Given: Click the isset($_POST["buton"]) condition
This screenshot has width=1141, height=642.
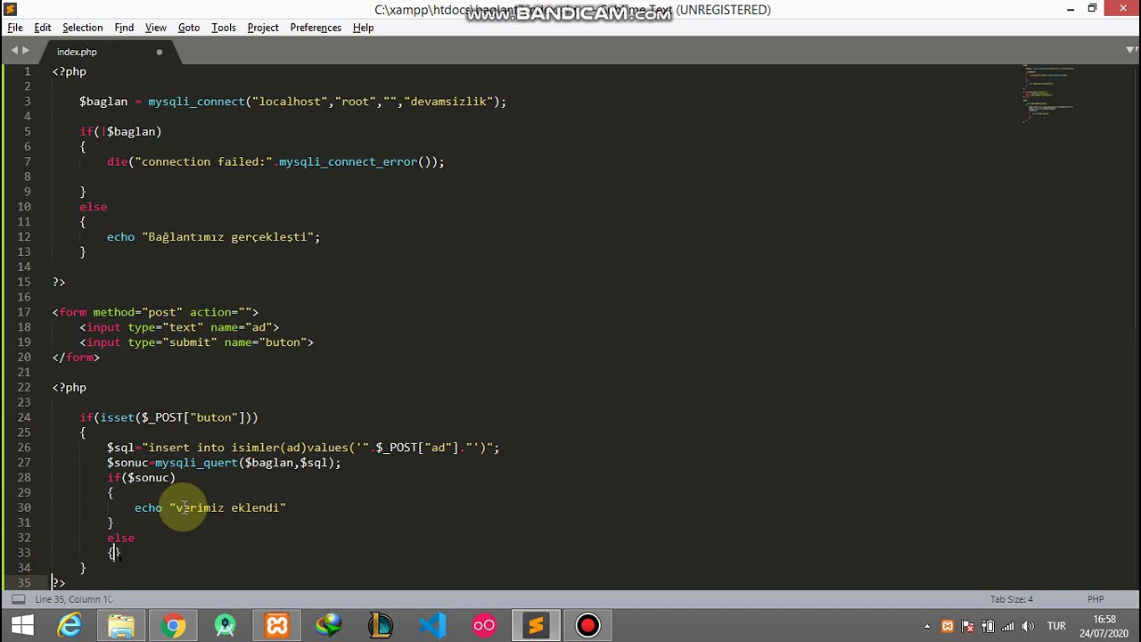Looking at the screenshot, I should 176,417.
